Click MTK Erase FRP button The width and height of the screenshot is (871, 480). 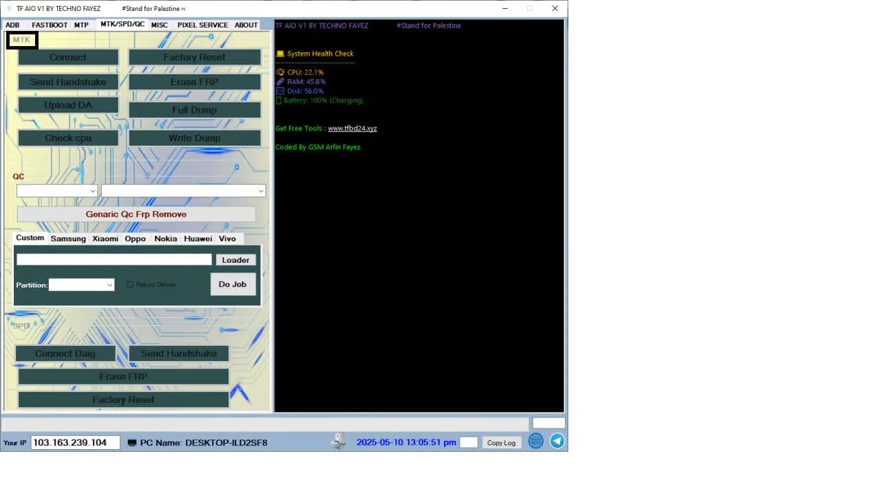195,82
